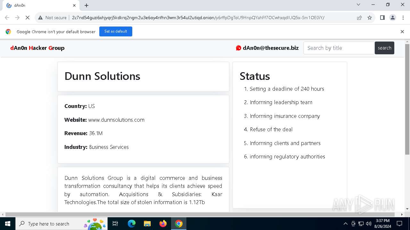Click the browser forward arrow
The image size is (410, 230).
(x=17, y=18)
